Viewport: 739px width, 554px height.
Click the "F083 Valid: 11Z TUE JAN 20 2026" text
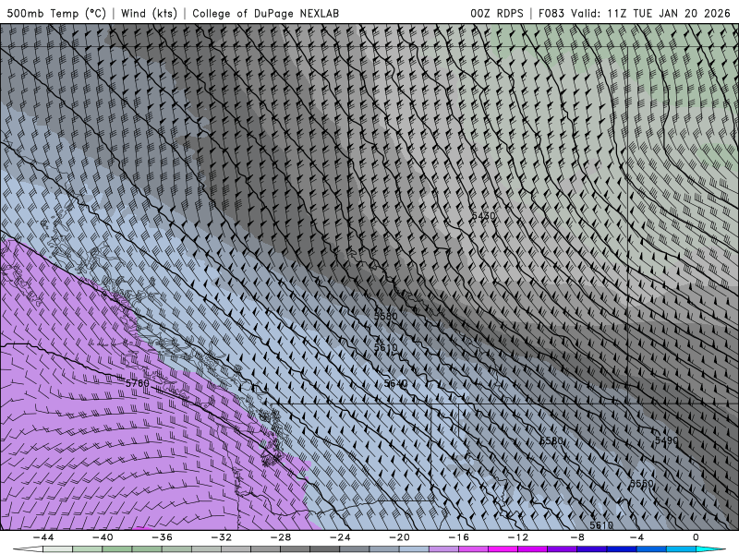pos(635,13)
